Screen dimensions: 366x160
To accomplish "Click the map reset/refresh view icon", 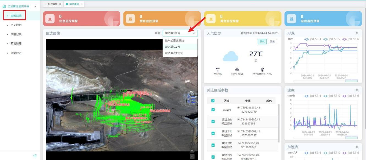I will pos(192,144).
